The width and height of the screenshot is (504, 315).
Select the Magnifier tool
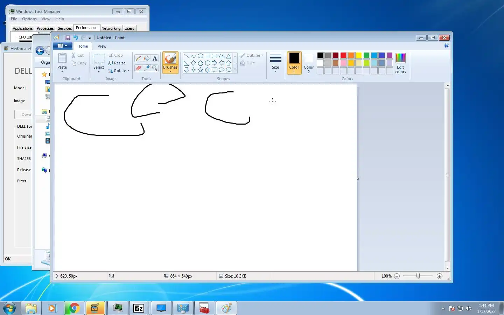point(155,68)
